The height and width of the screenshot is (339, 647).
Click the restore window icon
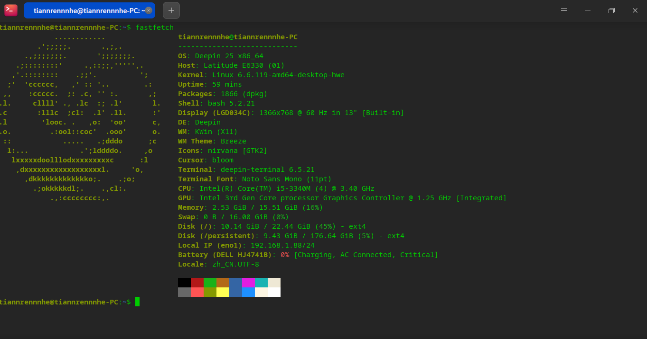[611, 10]
